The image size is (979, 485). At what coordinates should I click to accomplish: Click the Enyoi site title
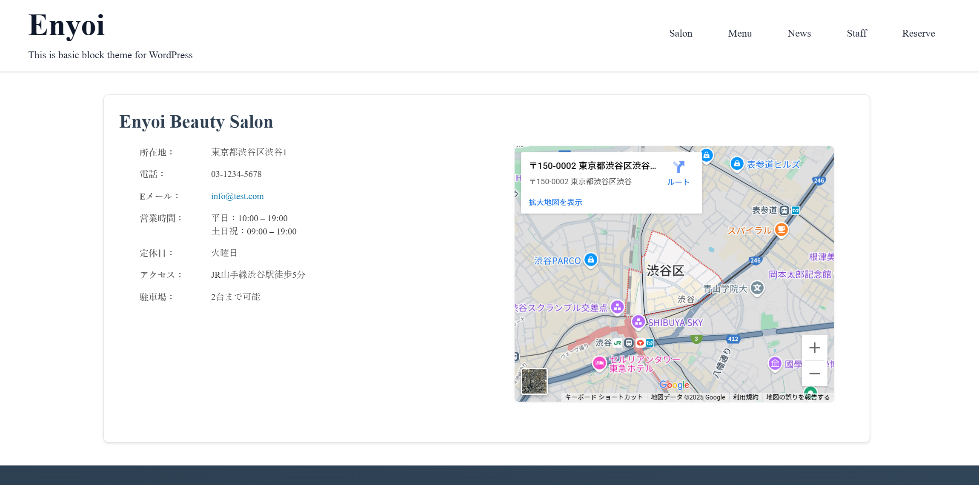(66, 25)
